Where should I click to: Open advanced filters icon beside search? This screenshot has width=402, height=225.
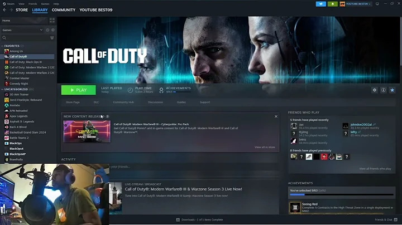(52, 38)
